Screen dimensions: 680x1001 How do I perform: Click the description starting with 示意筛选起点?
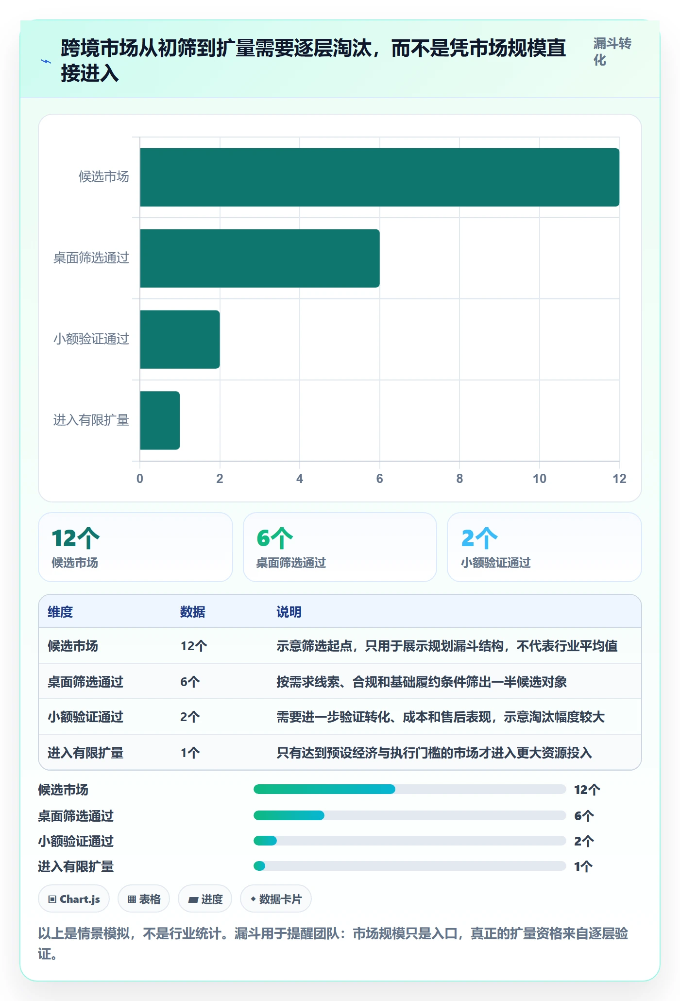[447, 646]
